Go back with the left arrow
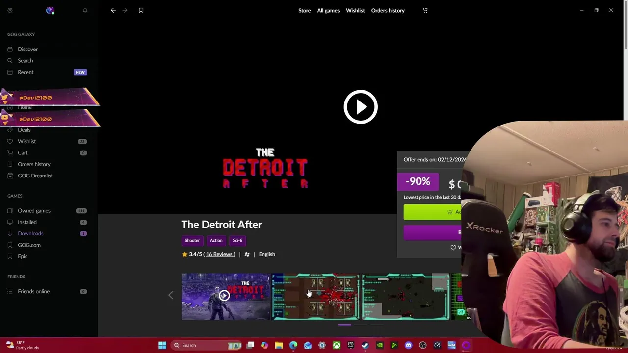The width and height of the screenshot is (628, 353). tap(113, 10)
